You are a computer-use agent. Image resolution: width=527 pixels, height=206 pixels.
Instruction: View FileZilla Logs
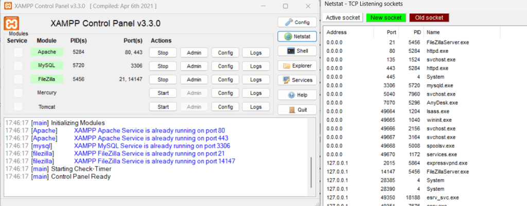(256, 80)
